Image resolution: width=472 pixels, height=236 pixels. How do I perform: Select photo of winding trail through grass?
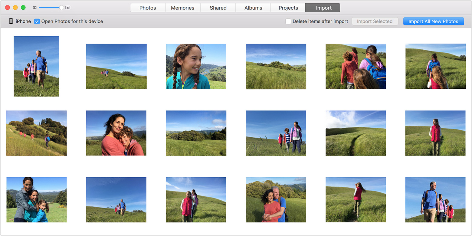click(356, 133)
